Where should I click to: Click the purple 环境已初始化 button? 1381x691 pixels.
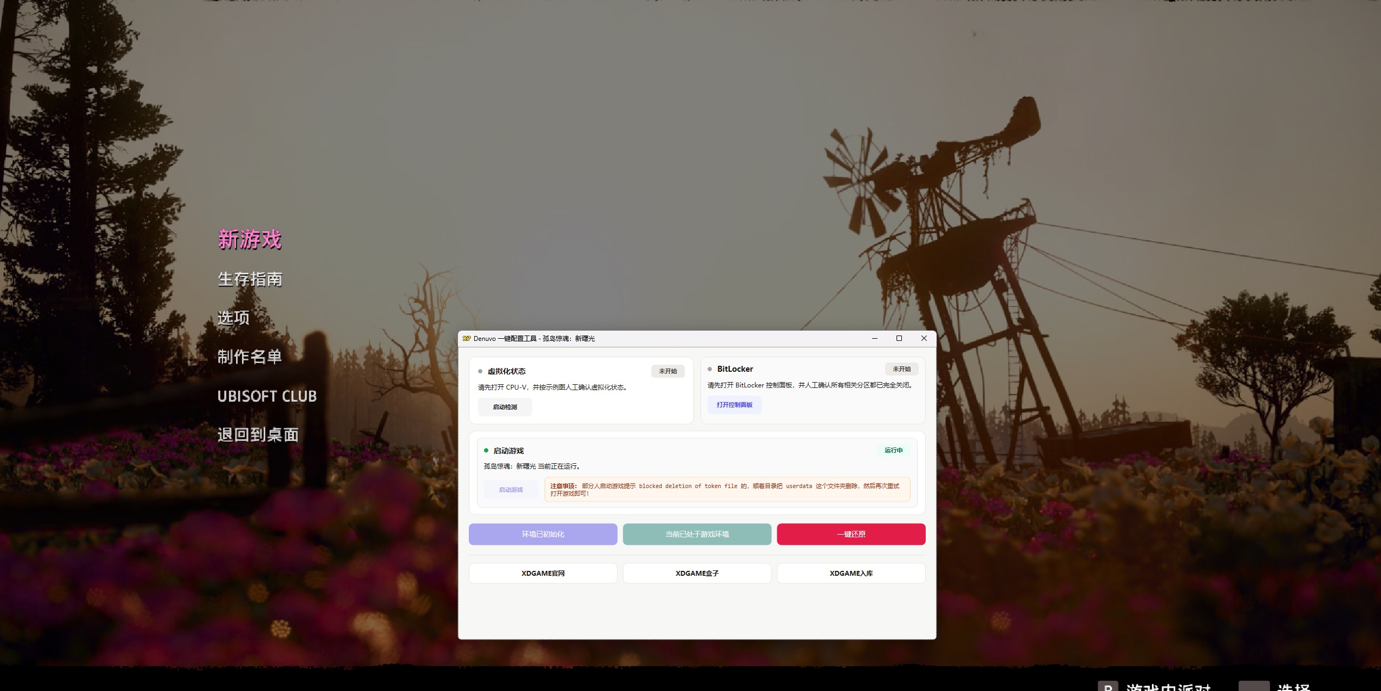(x=542, y=534)
